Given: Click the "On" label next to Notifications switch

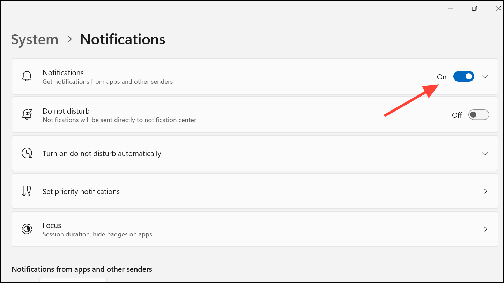Looking at the screenshot, I should tap(442, 77).
